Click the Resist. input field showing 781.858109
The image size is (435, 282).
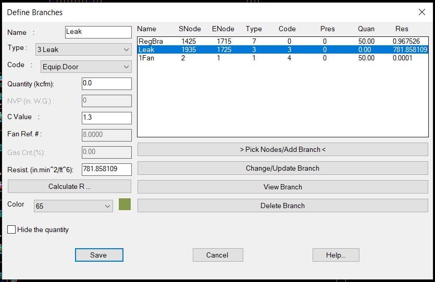click(106, 170)
